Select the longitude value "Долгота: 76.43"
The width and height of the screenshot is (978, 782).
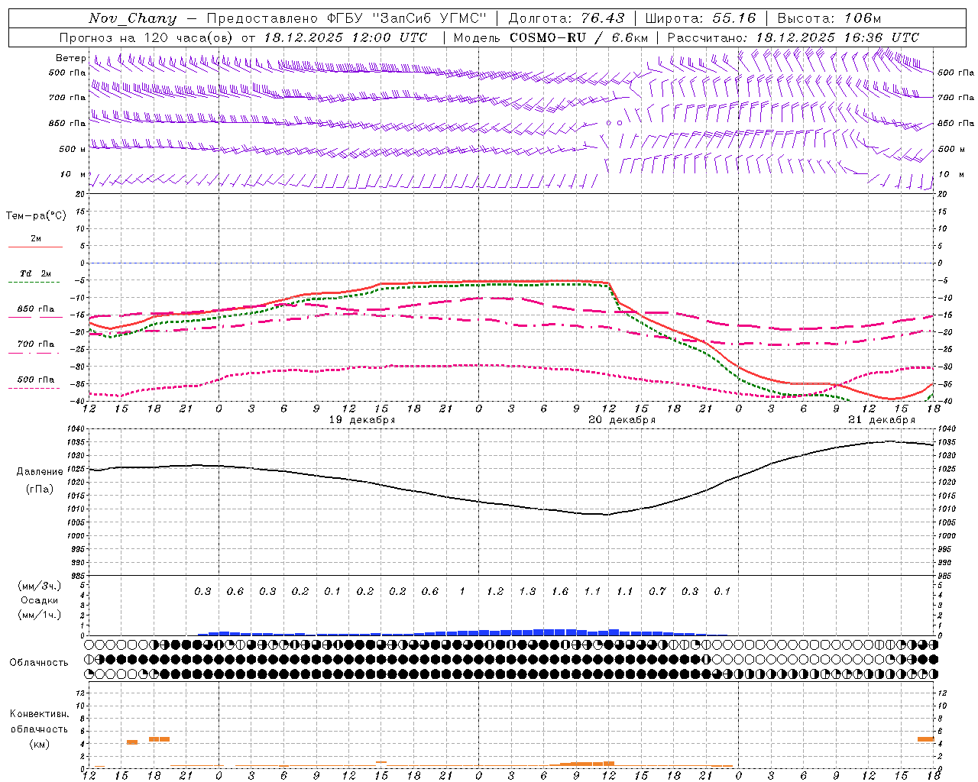[x=565, y=18]
